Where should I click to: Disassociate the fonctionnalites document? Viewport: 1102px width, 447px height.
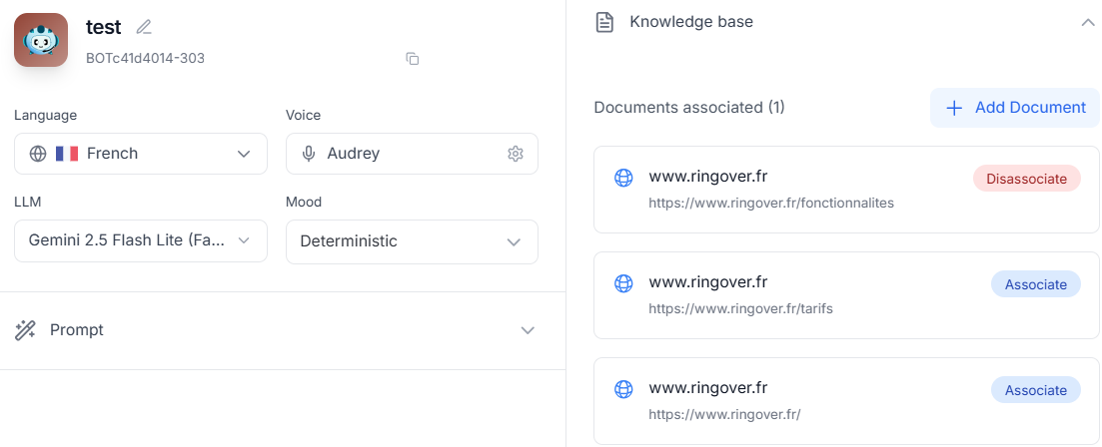1026,179
